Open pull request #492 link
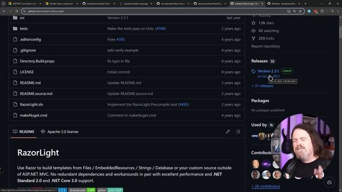 [x=183, y=105]
